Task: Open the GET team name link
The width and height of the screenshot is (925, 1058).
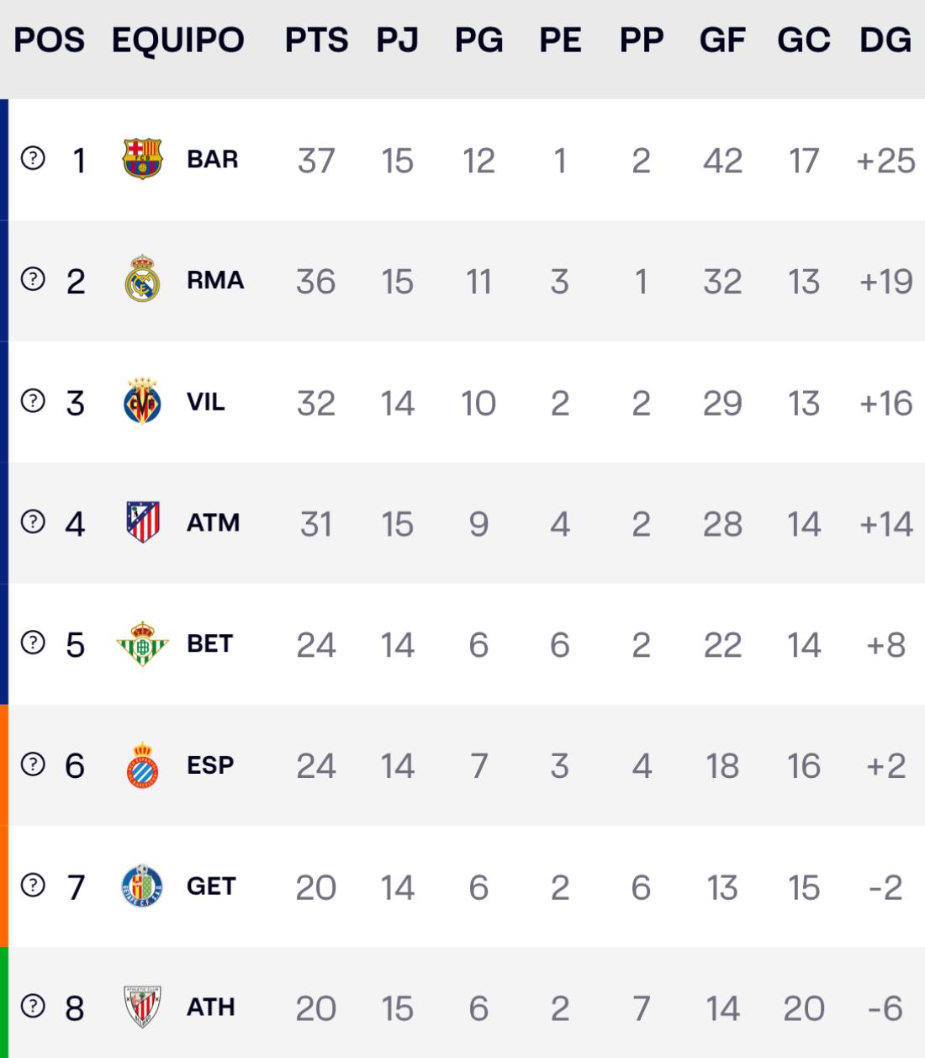Action: click(211, 886)
